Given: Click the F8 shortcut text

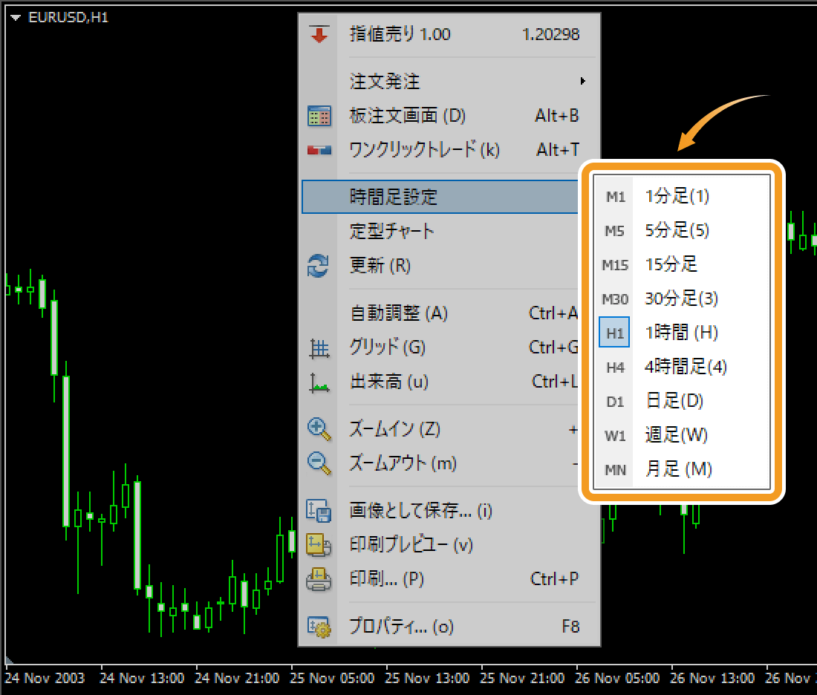Looking at the screenshot, I should click(570, 627).
